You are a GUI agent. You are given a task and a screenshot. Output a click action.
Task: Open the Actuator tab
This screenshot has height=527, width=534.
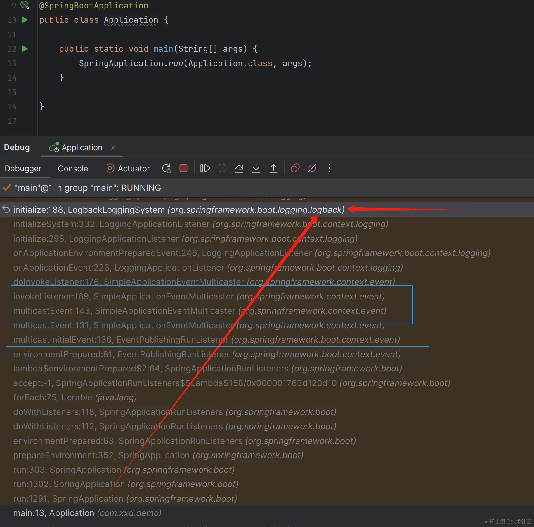pos(127,169)
